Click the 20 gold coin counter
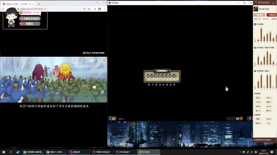The height and width of the screenshot is (155, 277). click(235, 119)
